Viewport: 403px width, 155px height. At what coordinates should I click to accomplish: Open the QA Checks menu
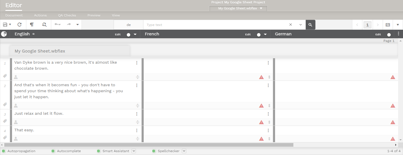click(x=67, y=15)
